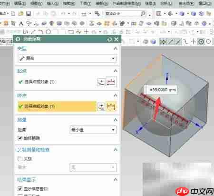Click the dialog settings gear icon
The image size is (214, 196).
coord(18,39)
